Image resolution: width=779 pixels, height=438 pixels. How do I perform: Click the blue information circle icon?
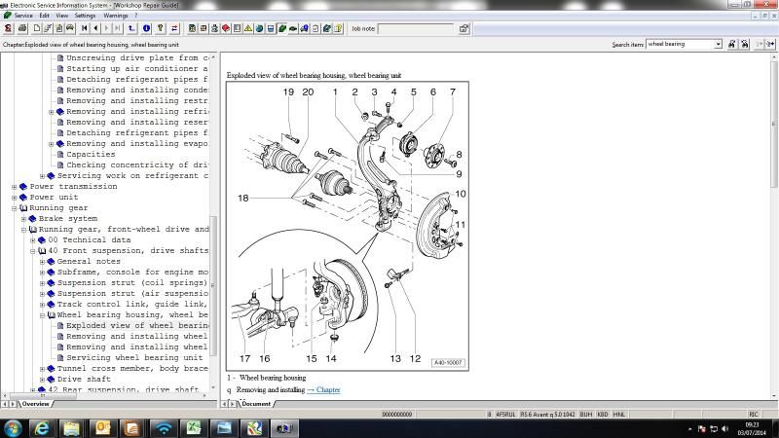pyautogui.click(x=147, y=28)
